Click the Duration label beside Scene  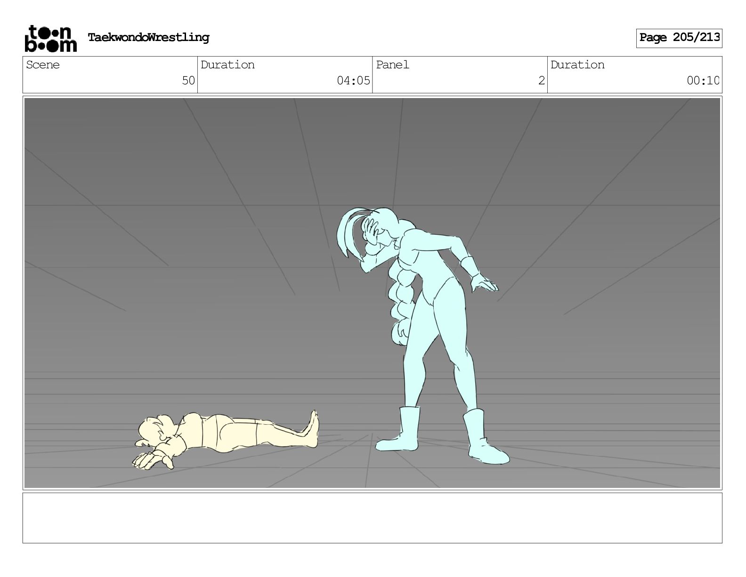pos(227,65)
